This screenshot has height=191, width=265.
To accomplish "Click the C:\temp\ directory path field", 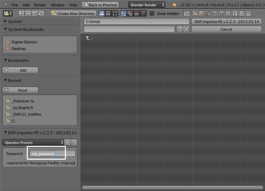I will (x=137, y=21).
